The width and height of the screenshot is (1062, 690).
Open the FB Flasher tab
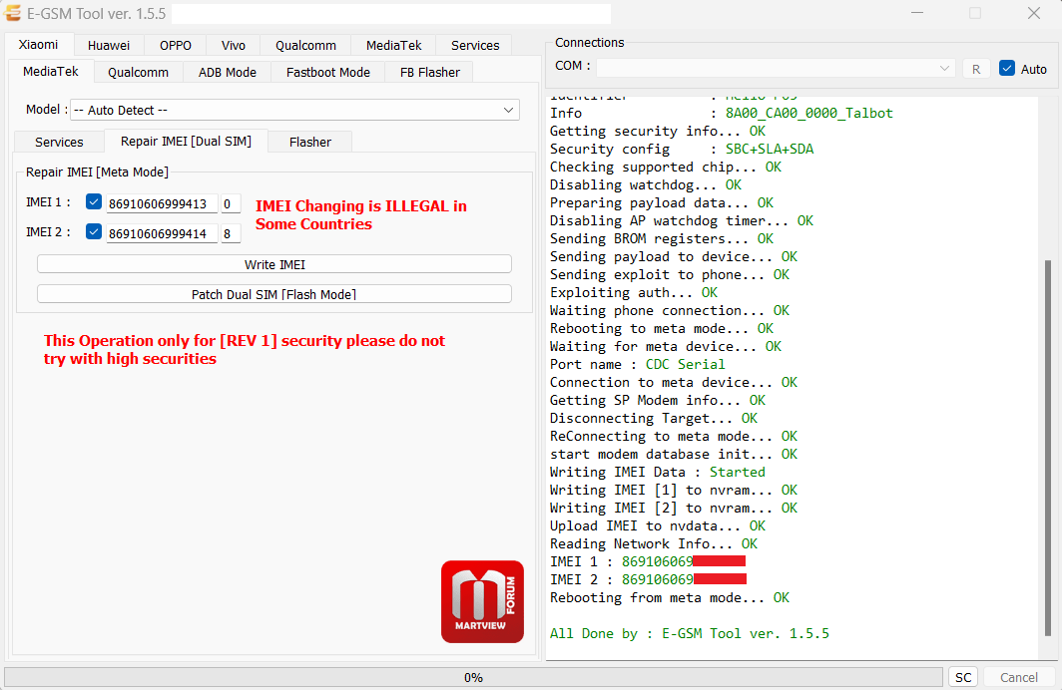coord(429,73)
